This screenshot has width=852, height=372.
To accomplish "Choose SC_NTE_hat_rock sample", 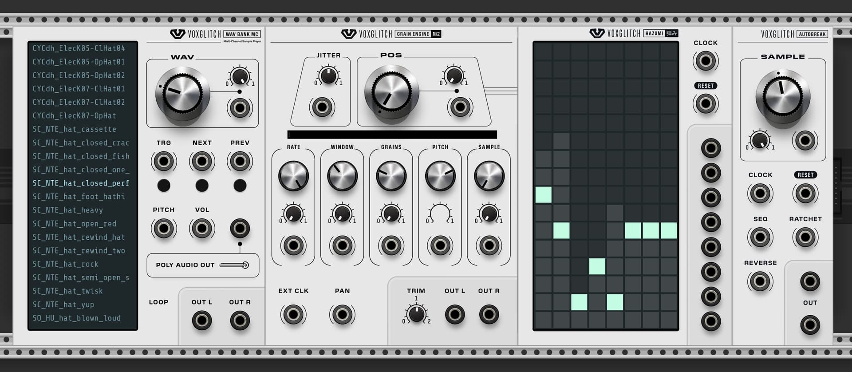I will point(65,264).
